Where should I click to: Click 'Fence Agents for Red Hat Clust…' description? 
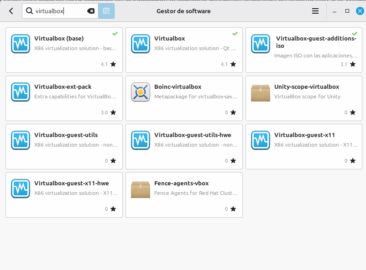[196, 193]
